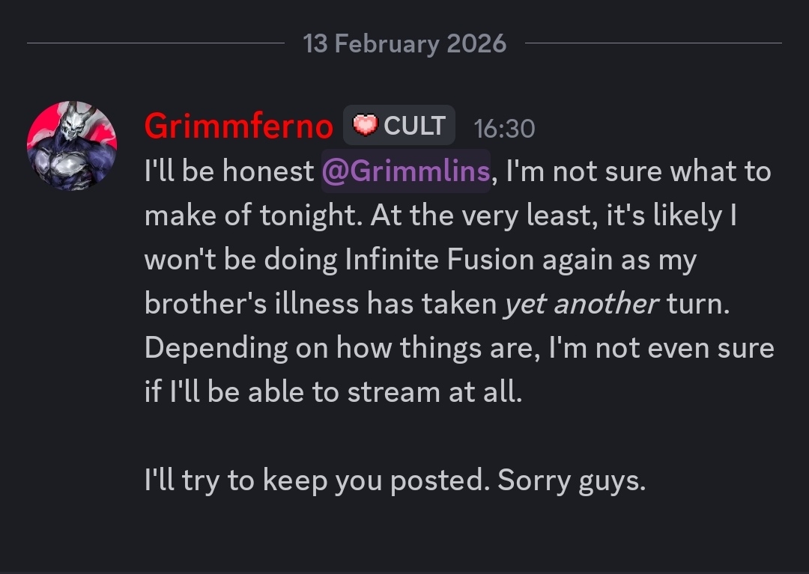Click "Sorry guys." at the message end
This screenshot has height=574, width=809.
[572, 480]
